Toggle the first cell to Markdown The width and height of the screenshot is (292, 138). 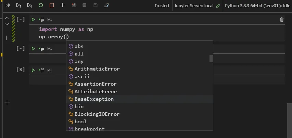tap(50, 20)
